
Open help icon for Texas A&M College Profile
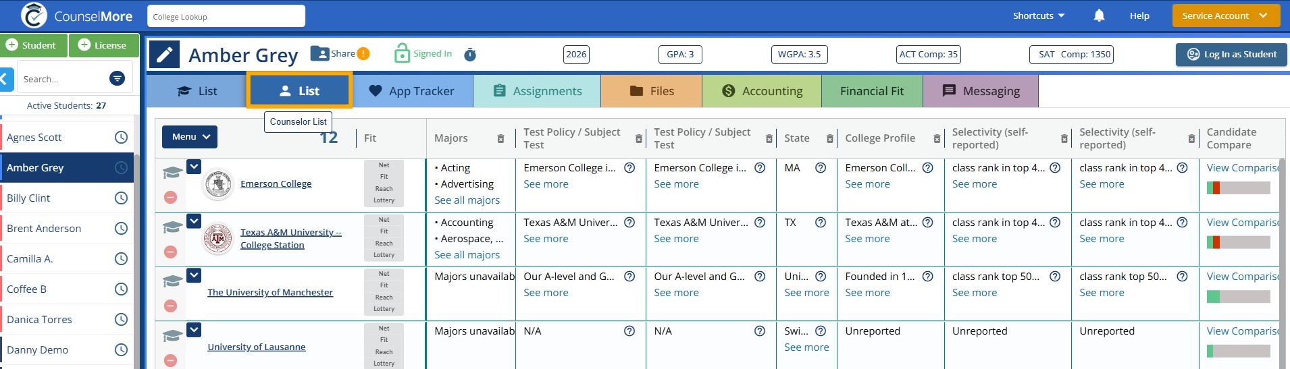point(928,223)
